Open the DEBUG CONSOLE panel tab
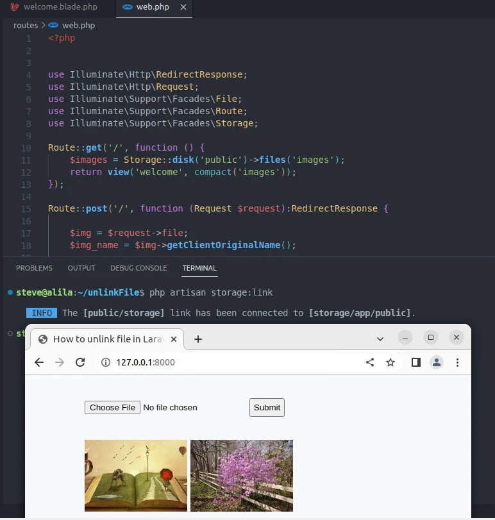Image resolution: width=495 pixels, height=520 pixels. (x=138, y=268)
